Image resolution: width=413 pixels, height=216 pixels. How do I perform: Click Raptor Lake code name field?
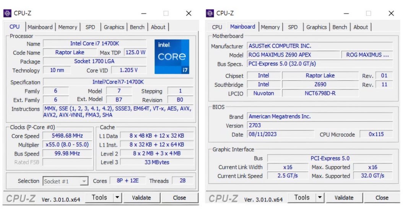pos(70,52)
